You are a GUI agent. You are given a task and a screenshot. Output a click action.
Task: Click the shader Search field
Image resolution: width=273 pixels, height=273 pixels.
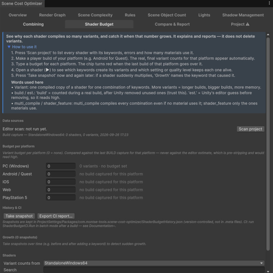pos(154,270)
